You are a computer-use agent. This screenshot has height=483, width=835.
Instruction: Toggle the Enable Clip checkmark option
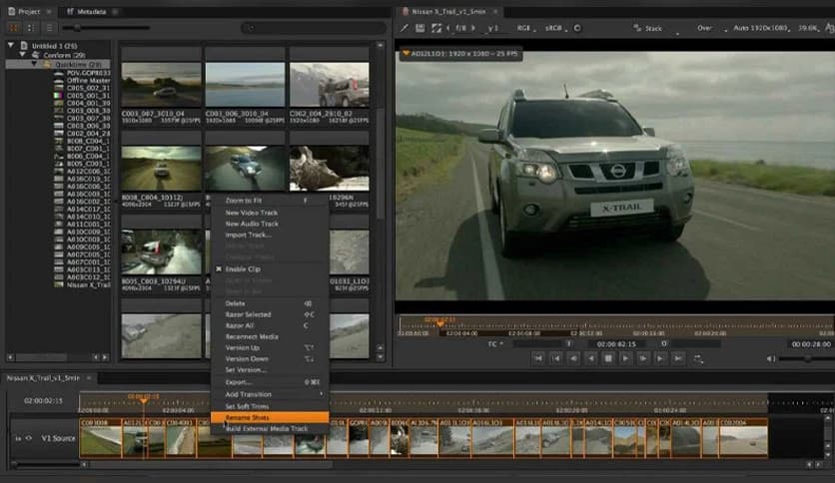pos(240,269)
